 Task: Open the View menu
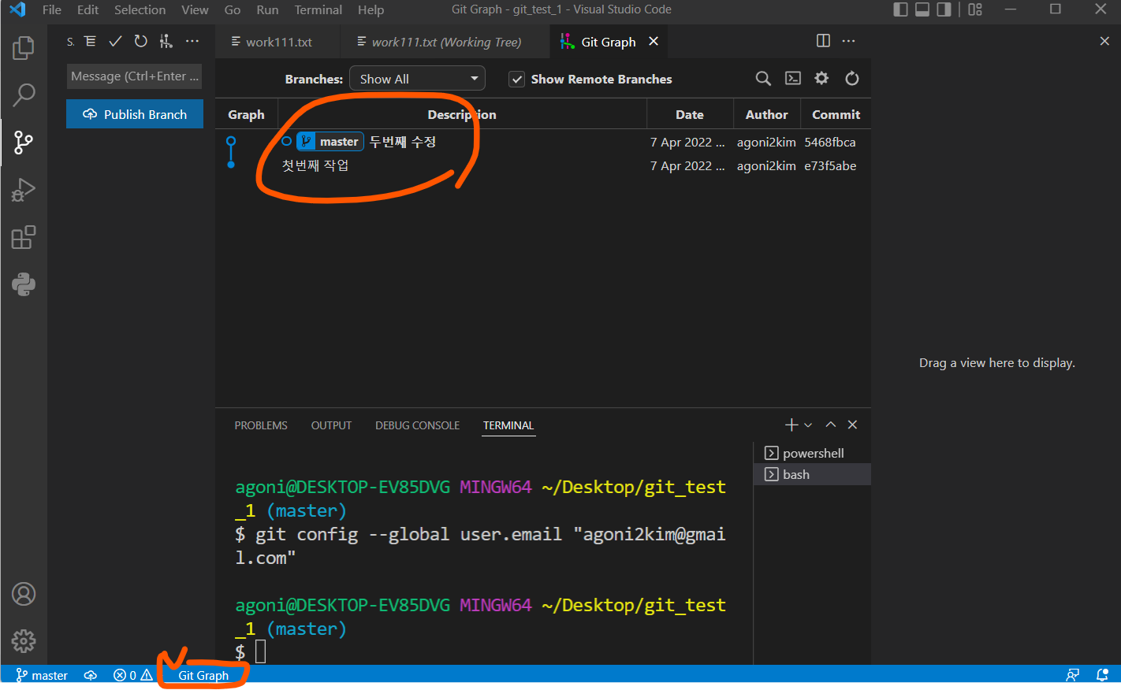(195, 9)
